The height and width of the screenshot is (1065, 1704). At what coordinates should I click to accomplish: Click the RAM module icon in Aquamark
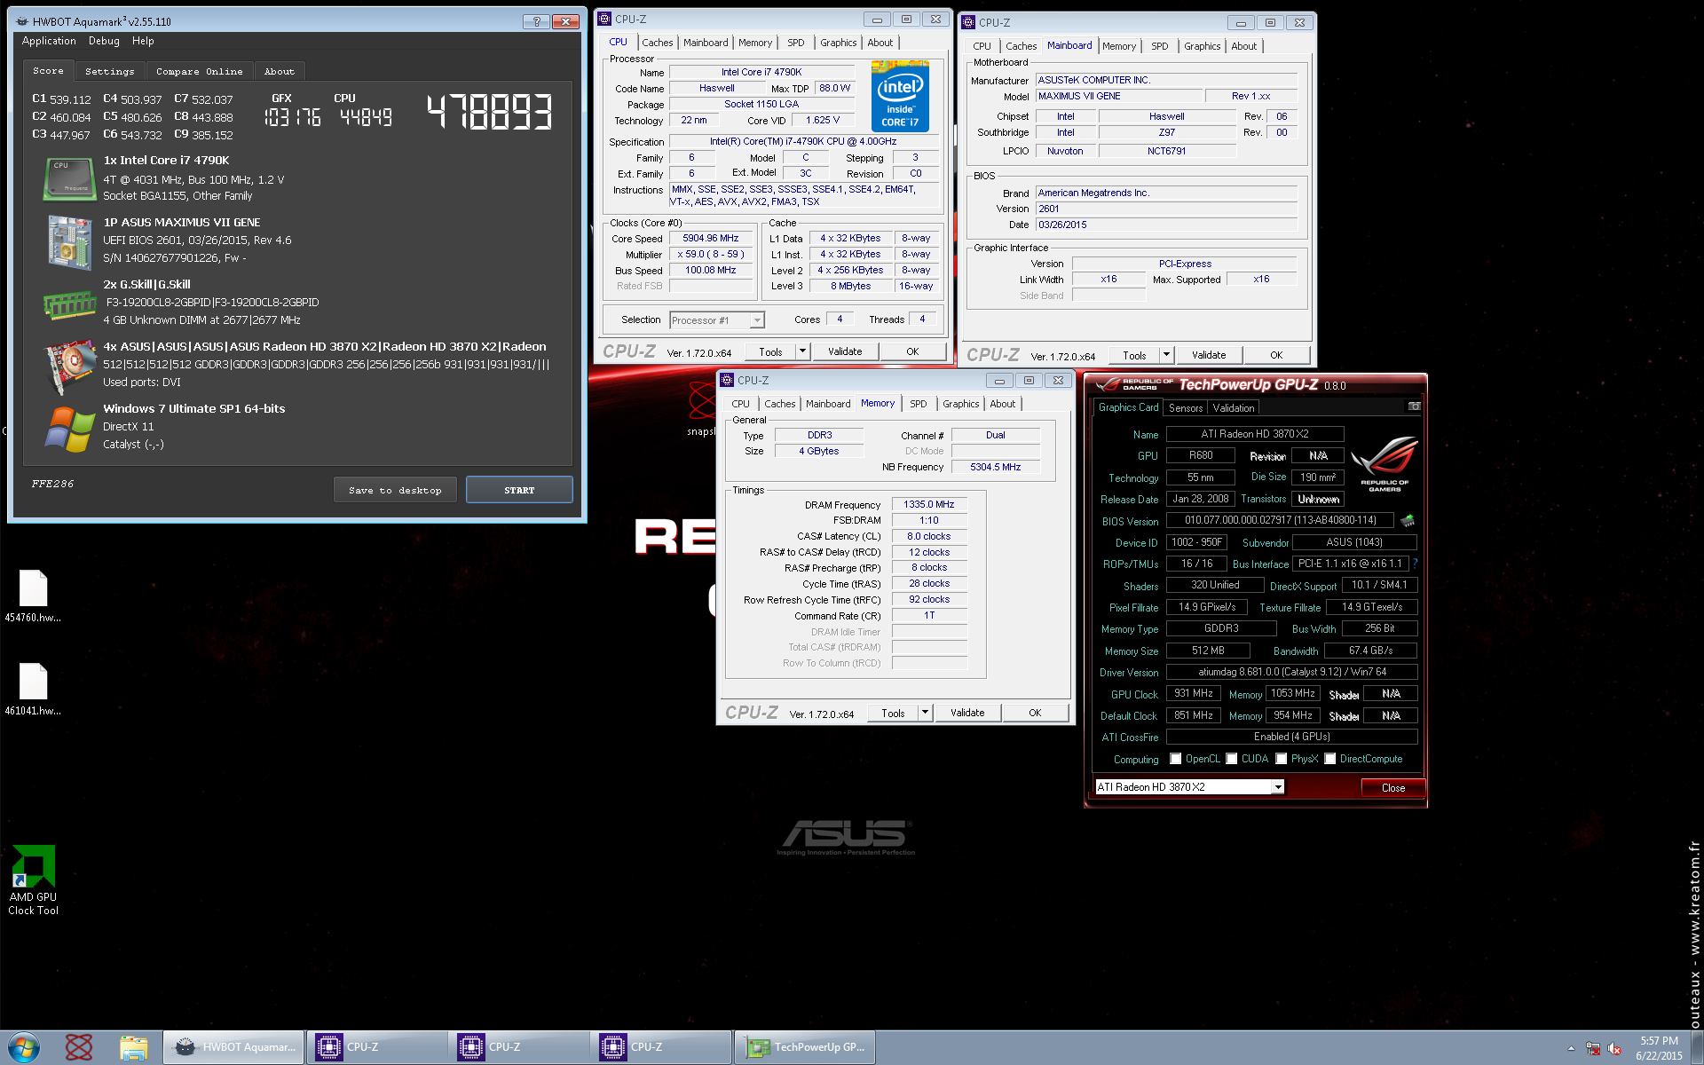point(69,305)
